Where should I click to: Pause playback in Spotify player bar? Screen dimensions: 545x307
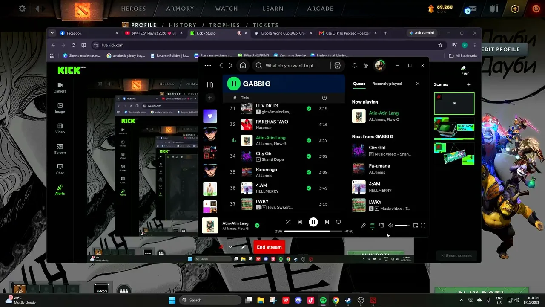(x=313, y=222)
